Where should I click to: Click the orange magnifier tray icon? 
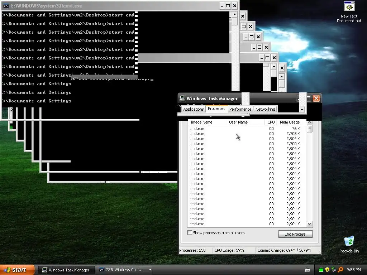pyautogui.click(x=340, y=270)
